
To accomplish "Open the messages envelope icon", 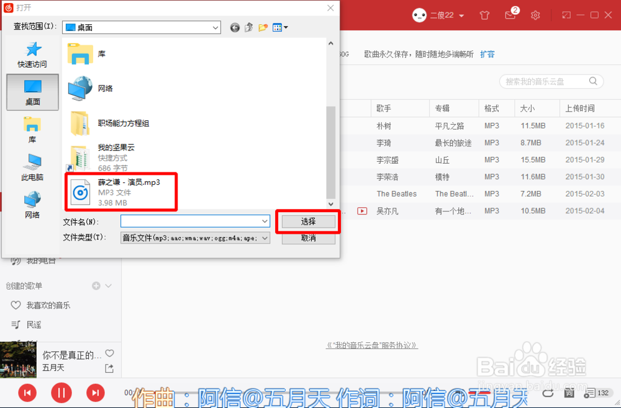I will click(x=510, y=16).
